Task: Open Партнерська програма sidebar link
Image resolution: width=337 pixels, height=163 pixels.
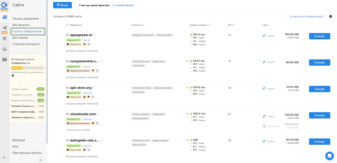Action: (28, 153)
